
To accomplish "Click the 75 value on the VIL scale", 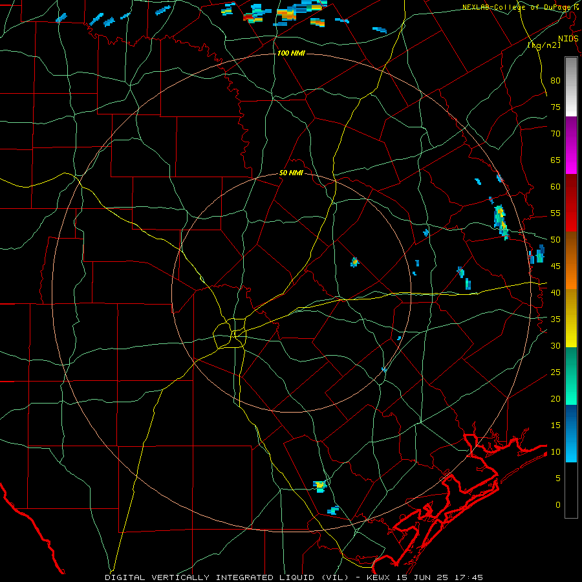I will (x=555, y=107).
